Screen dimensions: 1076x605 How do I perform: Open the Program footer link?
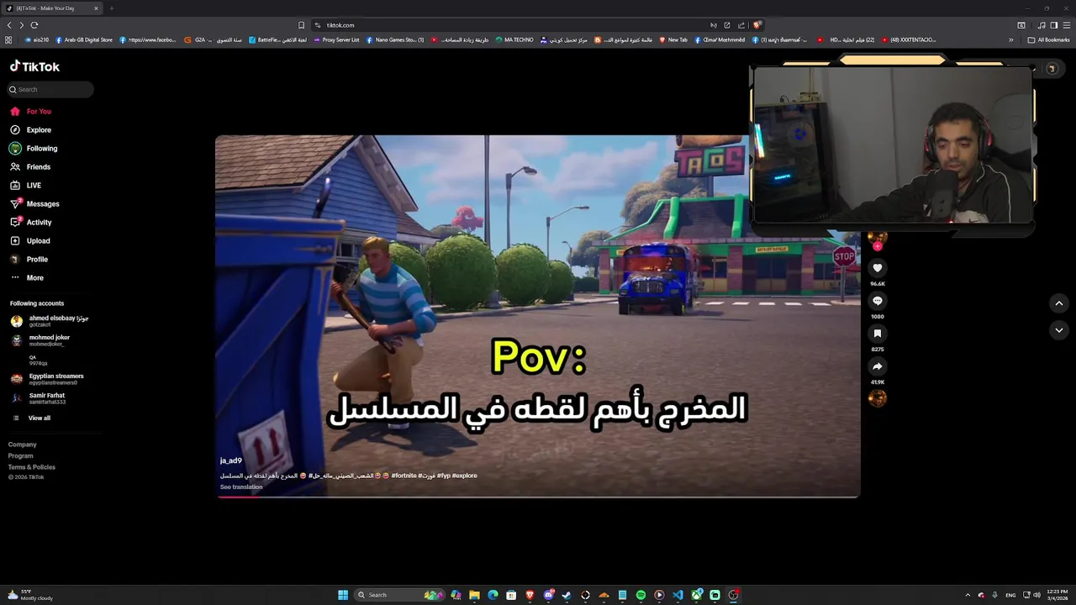click(21, 455)
